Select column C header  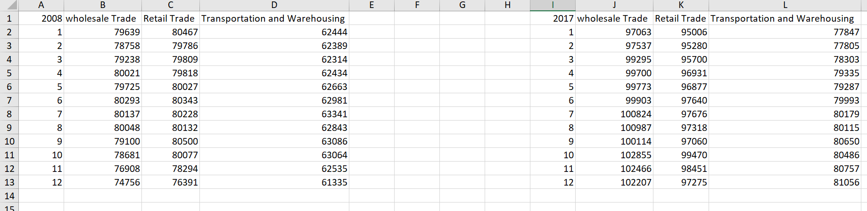click(171, 5)
